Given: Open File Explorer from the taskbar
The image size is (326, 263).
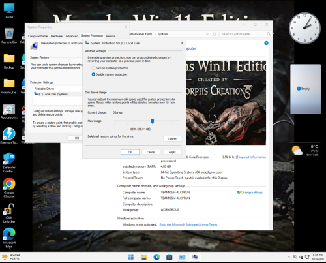Looking at the screenshot, I should tap(143, 257).
